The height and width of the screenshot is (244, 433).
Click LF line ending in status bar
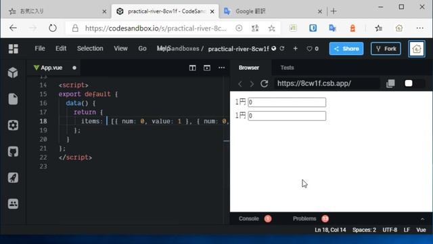coord(407,230)
